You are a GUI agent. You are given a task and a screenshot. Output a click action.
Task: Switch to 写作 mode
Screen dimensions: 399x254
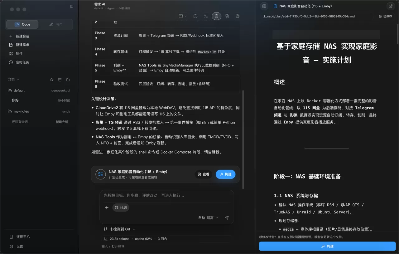click(x=56, y=24)
